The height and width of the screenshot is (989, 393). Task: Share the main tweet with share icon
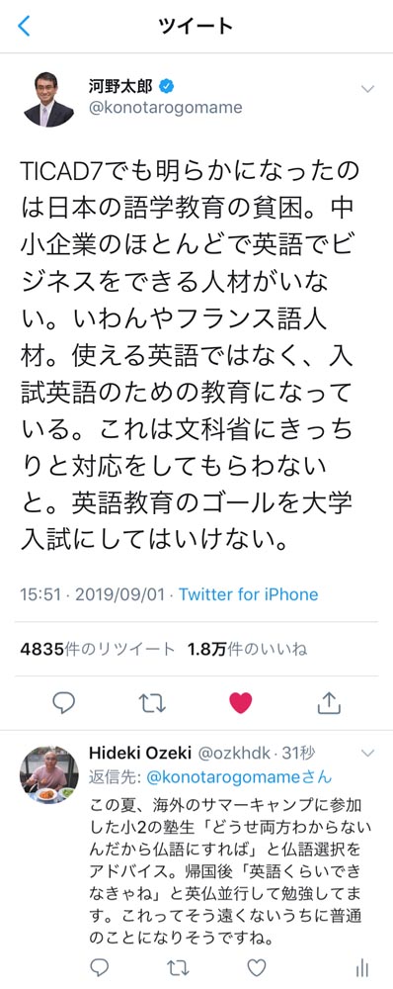[x=329, y=702]
